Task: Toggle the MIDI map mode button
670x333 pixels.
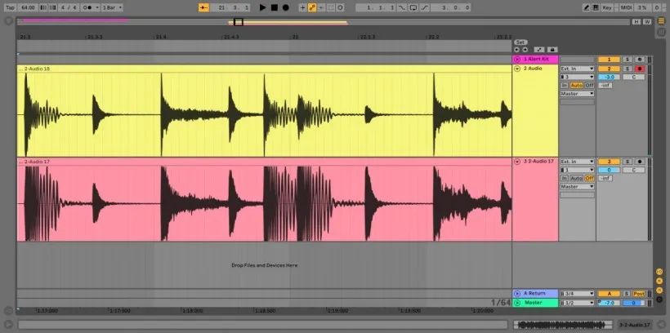Action: (626, 7)
